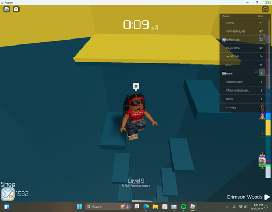Select player glitternado in leaderboard
This screenshot has height=212, width=272.
pyautogui.click(x=243, y=40)
